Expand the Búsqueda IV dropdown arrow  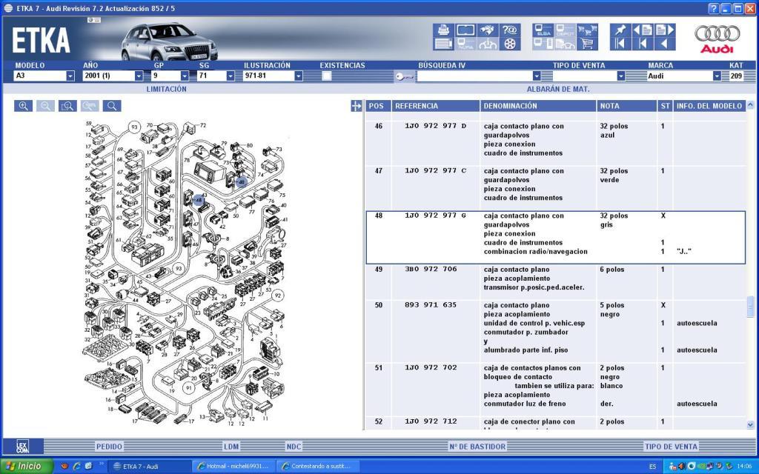tap(537, 76)
